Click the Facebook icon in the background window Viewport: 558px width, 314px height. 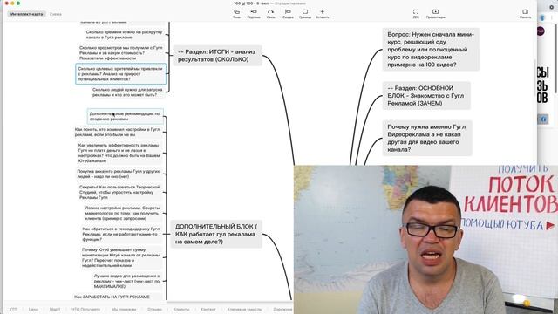543,119
